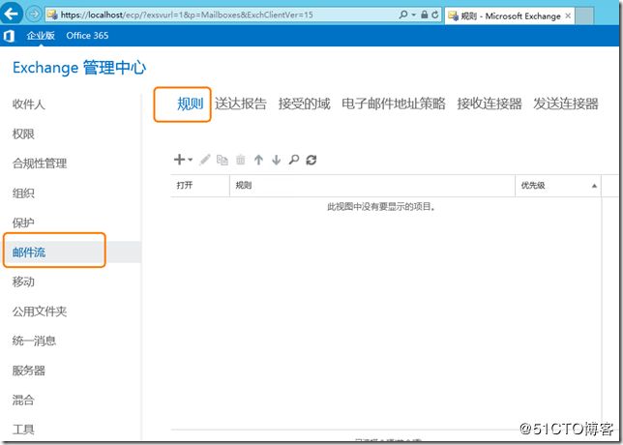Click the Office logo icon
Screen dimensions: 623x445
coord(10,36)
